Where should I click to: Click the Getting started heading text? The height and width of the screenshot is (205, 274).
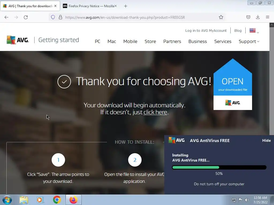click(x=59, y=40)
